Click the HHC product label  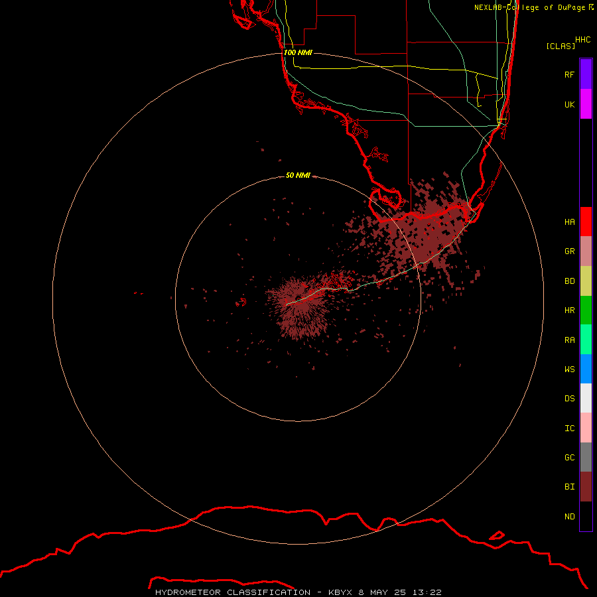click(582, 40)
